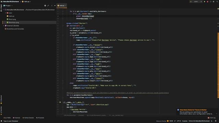This screenshot has width=219, height=123.
Task: Collapse the MenuBarURLShortener root folder
Action: (x=4, y=10)
